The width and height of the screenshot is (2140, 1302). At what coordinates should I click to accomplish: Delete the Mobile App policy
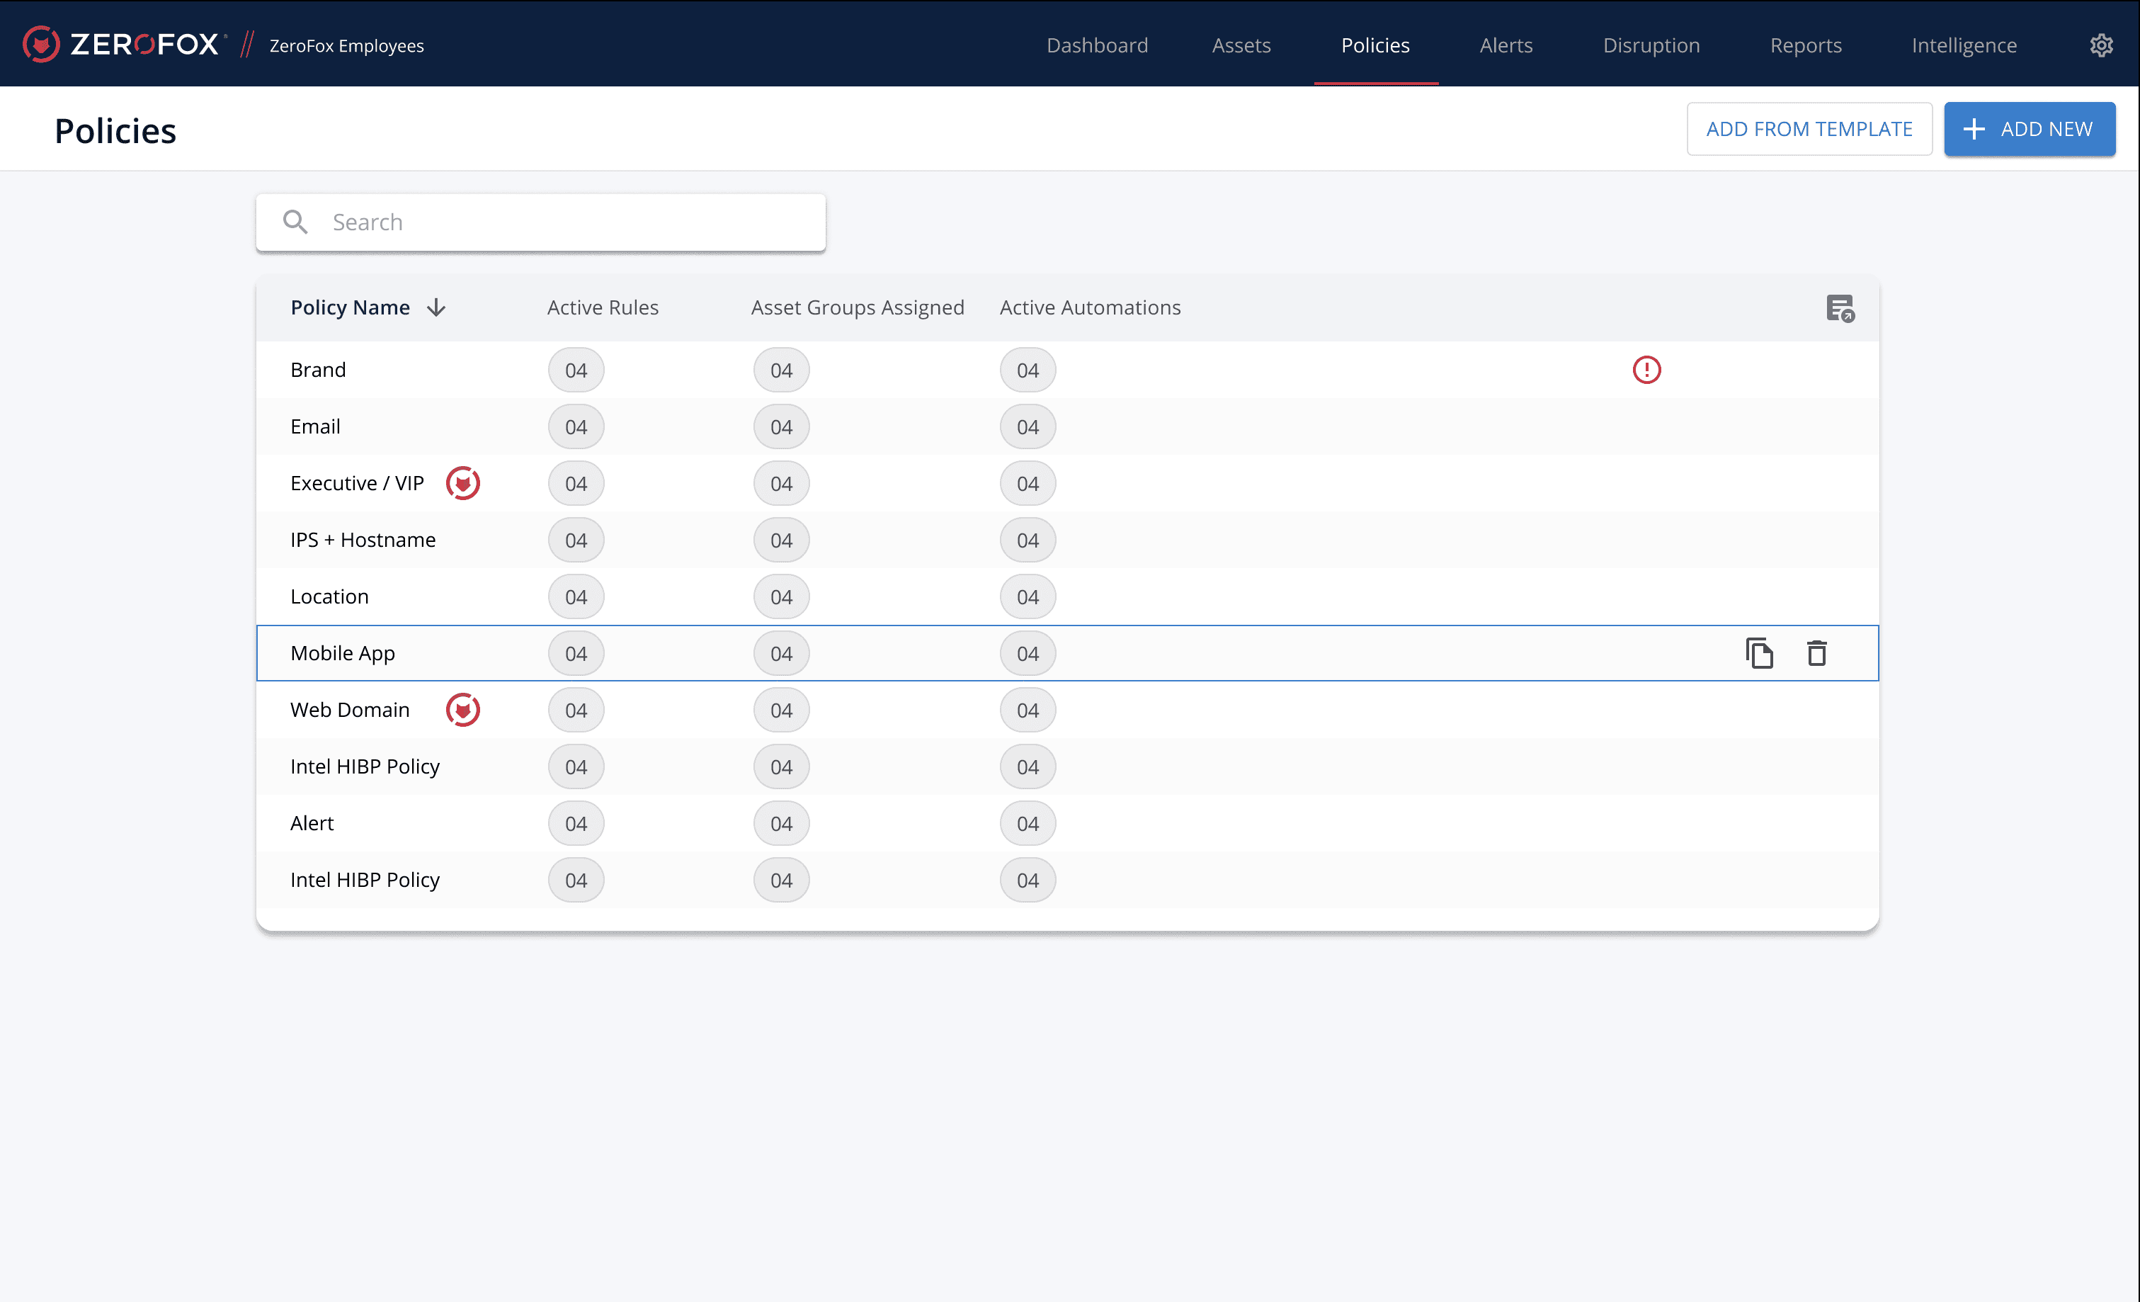tap(1816, 653)
